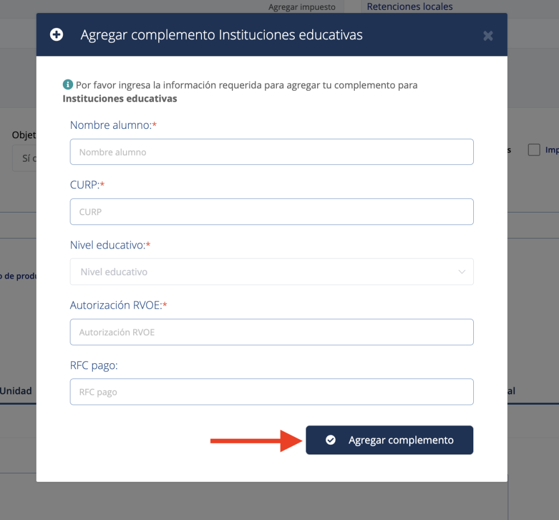This screenshot has height=520, width=559.
Task: Click the info icon above the instructions text
Action: coord(68,84)
